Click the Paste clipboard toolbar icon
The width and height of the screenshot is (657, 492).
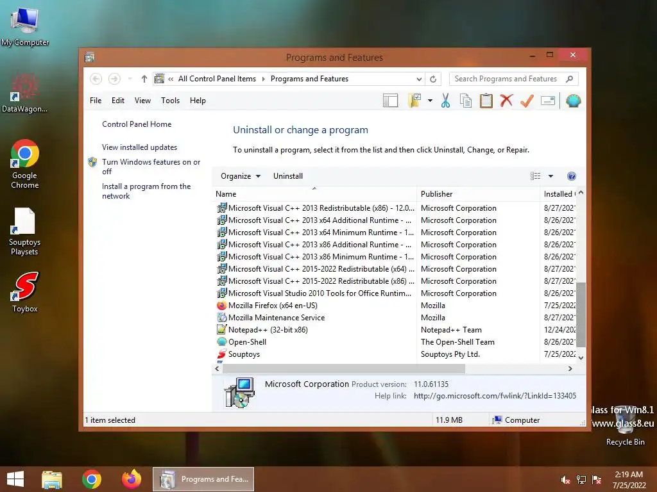[486, 101]
